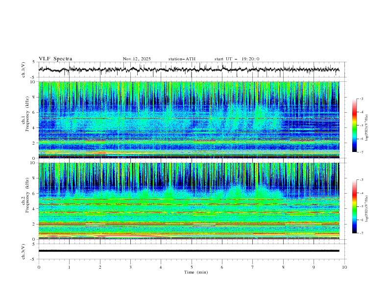388x300 pixels.
Task: Click inside the ch.2 spectrogram panel
Action: 189,201
